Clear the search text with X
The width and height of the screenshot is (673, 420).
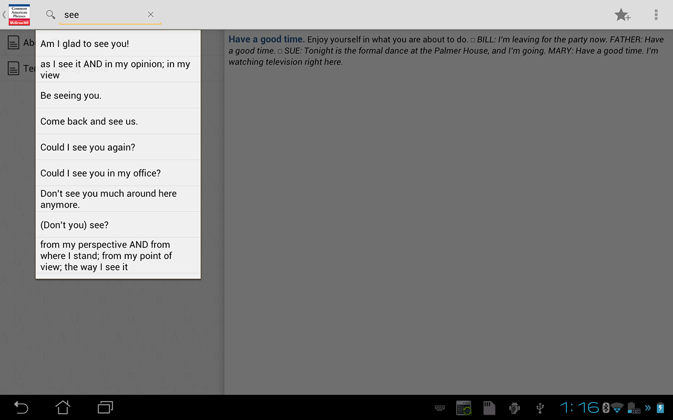[151, 15]
